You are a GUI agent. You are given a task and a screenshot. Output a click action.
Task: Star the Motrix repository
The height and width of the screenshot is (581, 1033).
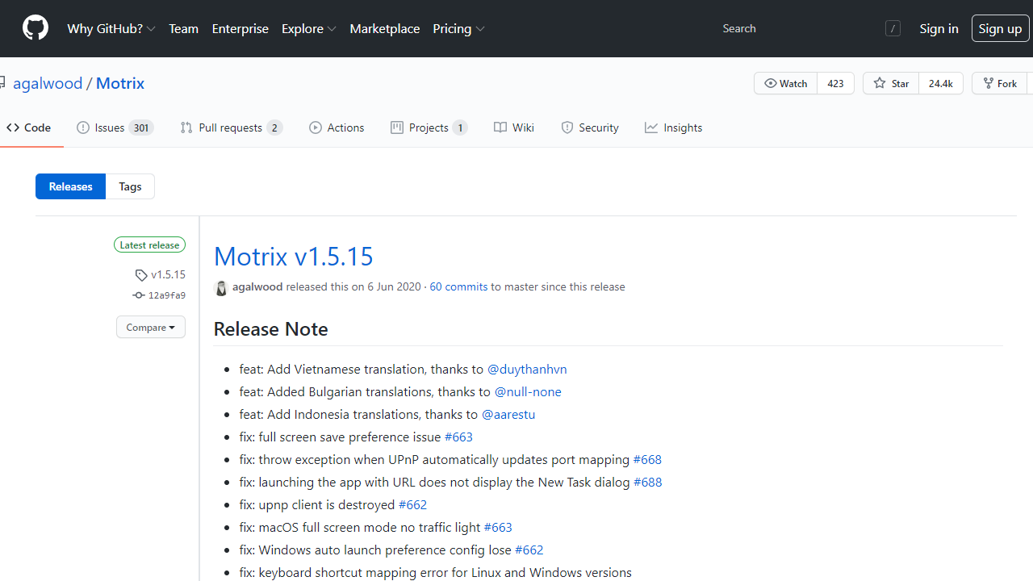coord(891,83)
